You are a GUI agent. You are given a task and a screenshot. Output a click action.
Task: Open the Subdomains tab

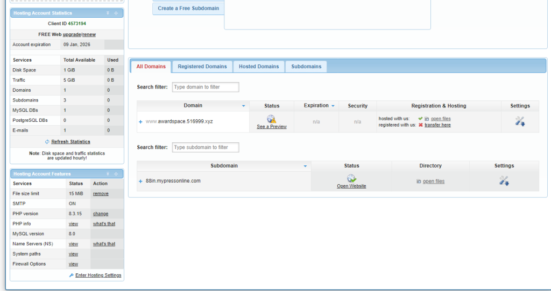click(x=306, y=67)
